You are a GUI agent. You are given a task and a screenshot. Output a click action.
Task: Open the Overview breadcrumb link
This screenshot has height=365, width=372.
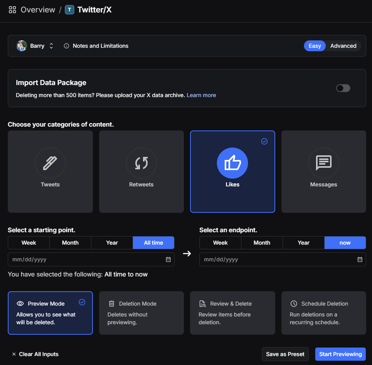pyautogui.click(x=38, y=10)
